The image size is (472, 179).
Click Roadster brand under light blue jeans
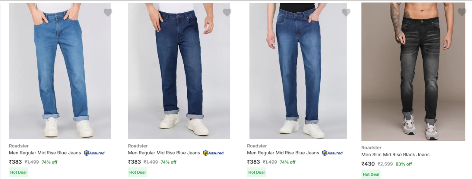pyautogui.click(x=19, y=146)
